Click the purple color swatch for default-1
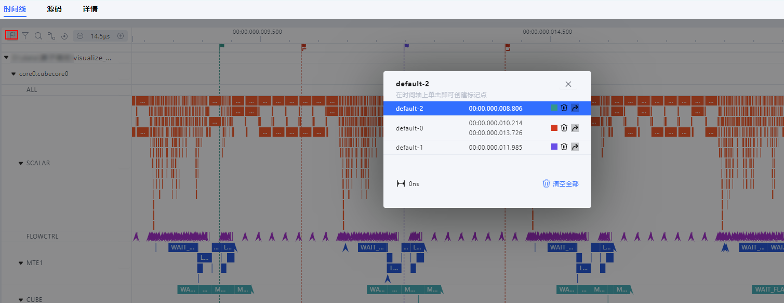 (x=554, y=147)
